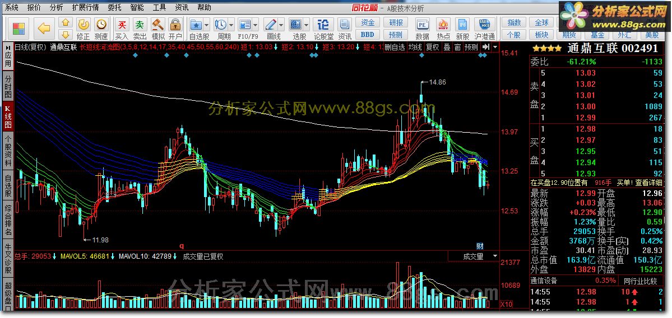Click the arrow-to-bar icon beside 预测
Image resolution: width=672 pixels, height=318 pixels.
(x=485, y=46)
